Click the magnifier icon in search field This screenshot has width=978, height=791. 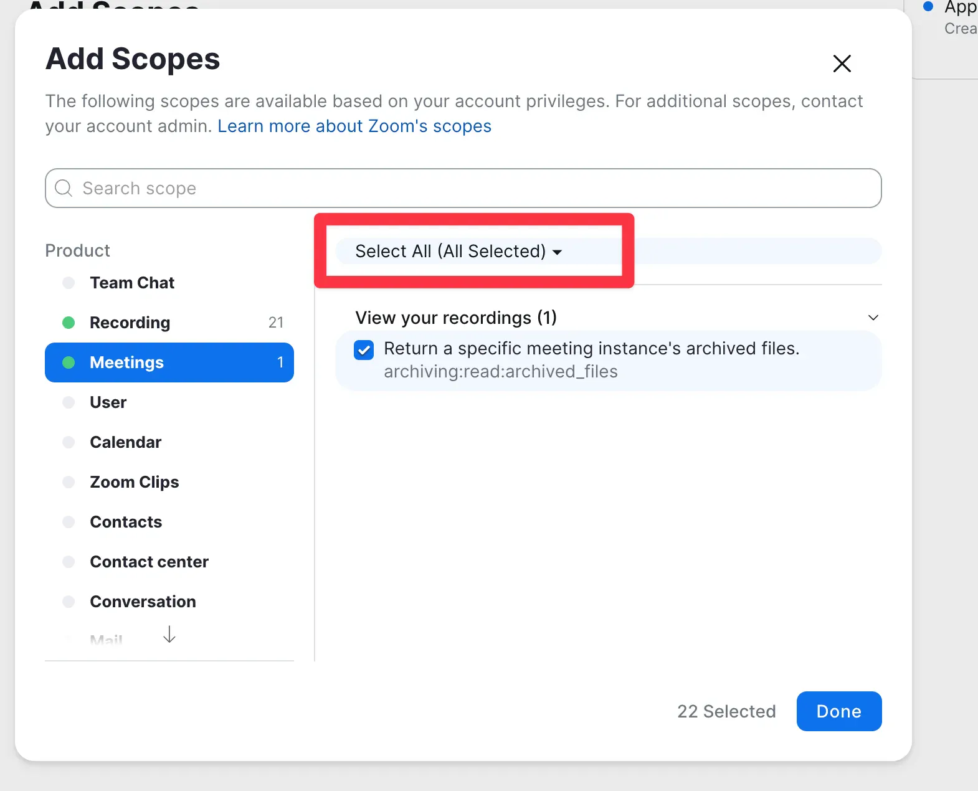64,187
